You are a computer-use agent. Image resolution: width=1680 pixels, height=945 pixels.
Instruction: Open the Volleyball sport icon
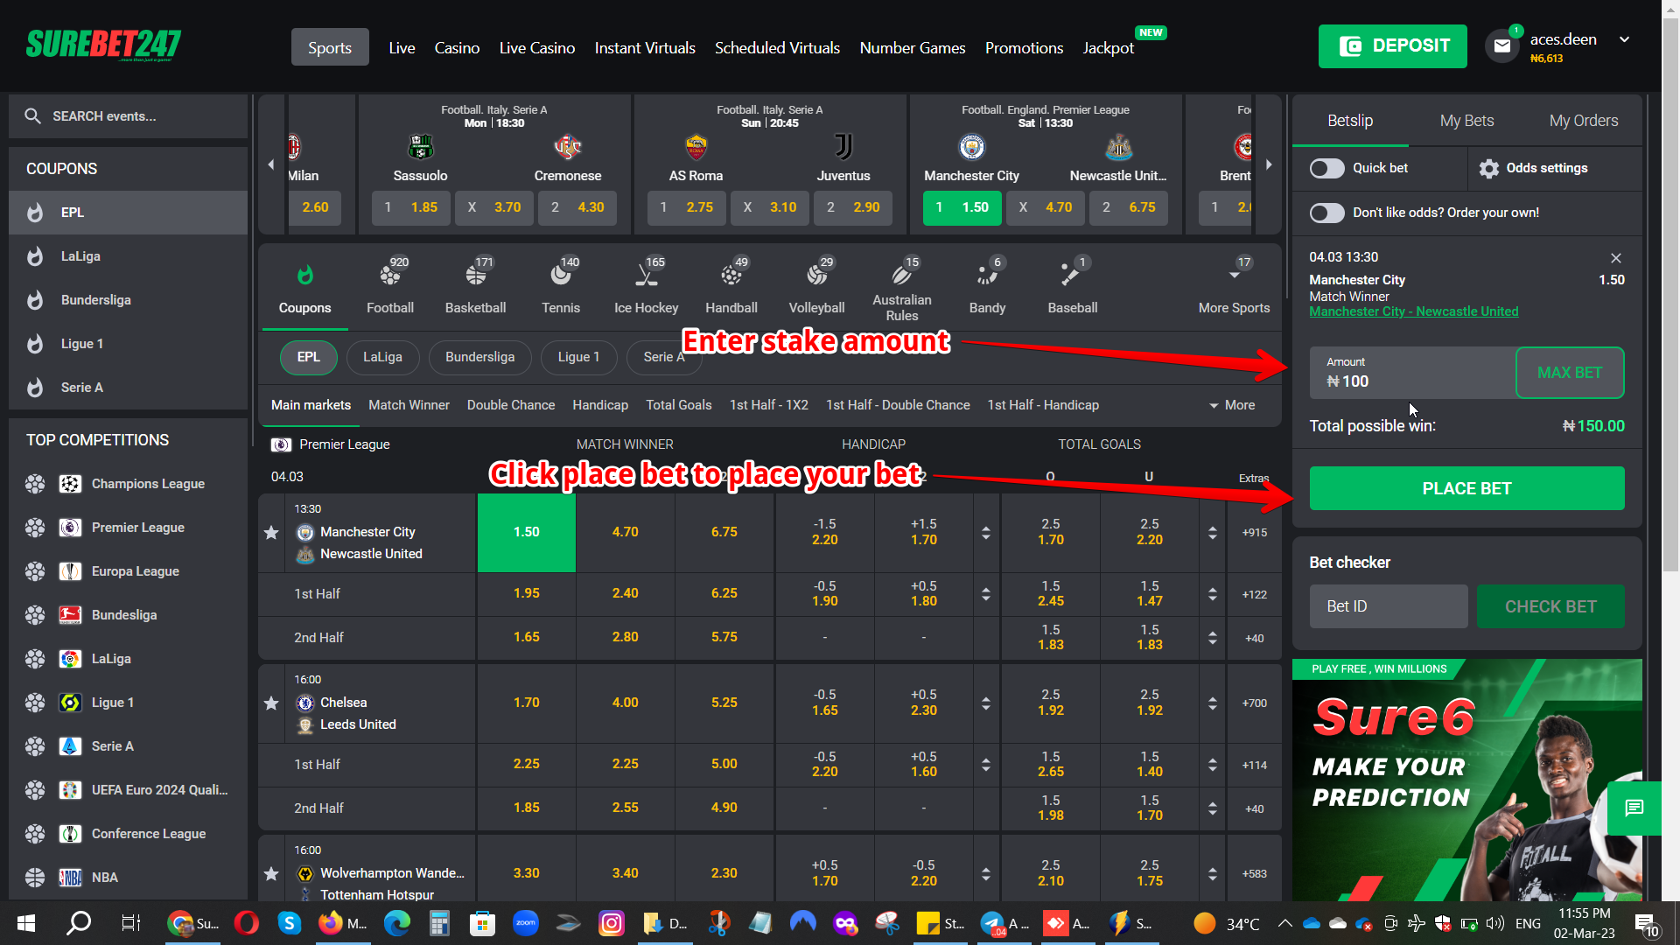click(816, 276)
